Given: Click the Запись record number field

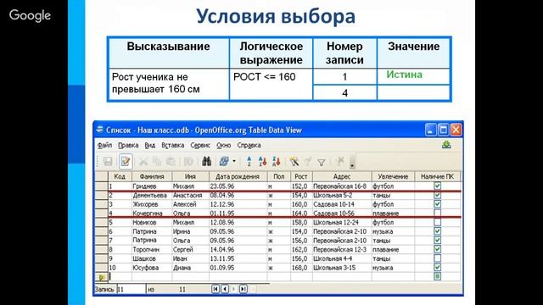Looking at the screenshot, I should coord(131,289).
